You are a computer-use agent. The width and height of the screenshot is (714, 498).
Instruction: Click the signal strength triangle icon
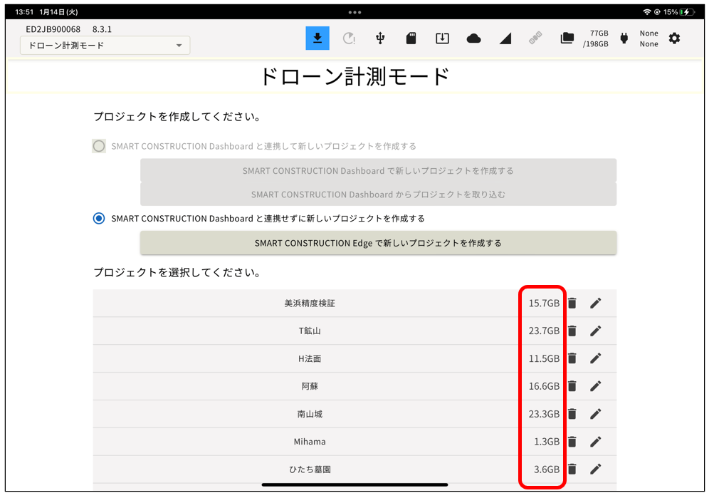(x=505, y=38)
